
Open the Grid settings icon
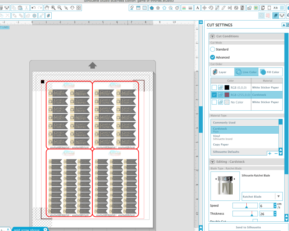click(x=282, y=8)
